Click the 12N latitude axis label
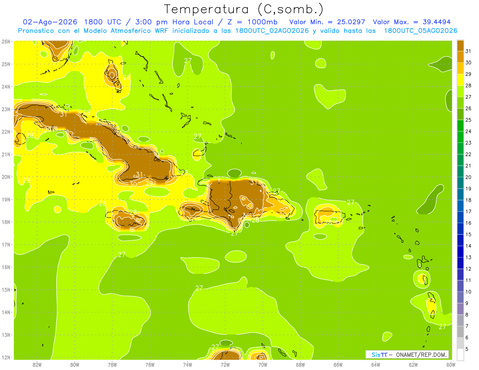479x370 pixels. (x=6, y=357)
